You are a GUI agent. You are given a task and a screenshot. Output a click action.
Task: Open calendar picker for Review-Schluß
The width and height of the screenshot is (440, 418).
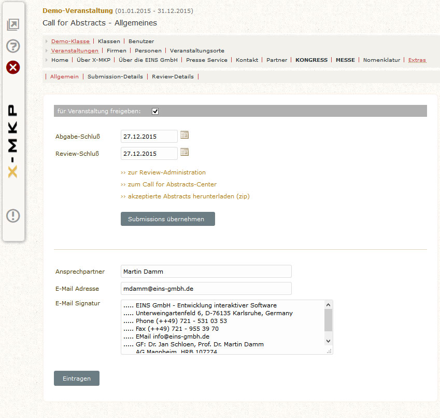(184, 152)
